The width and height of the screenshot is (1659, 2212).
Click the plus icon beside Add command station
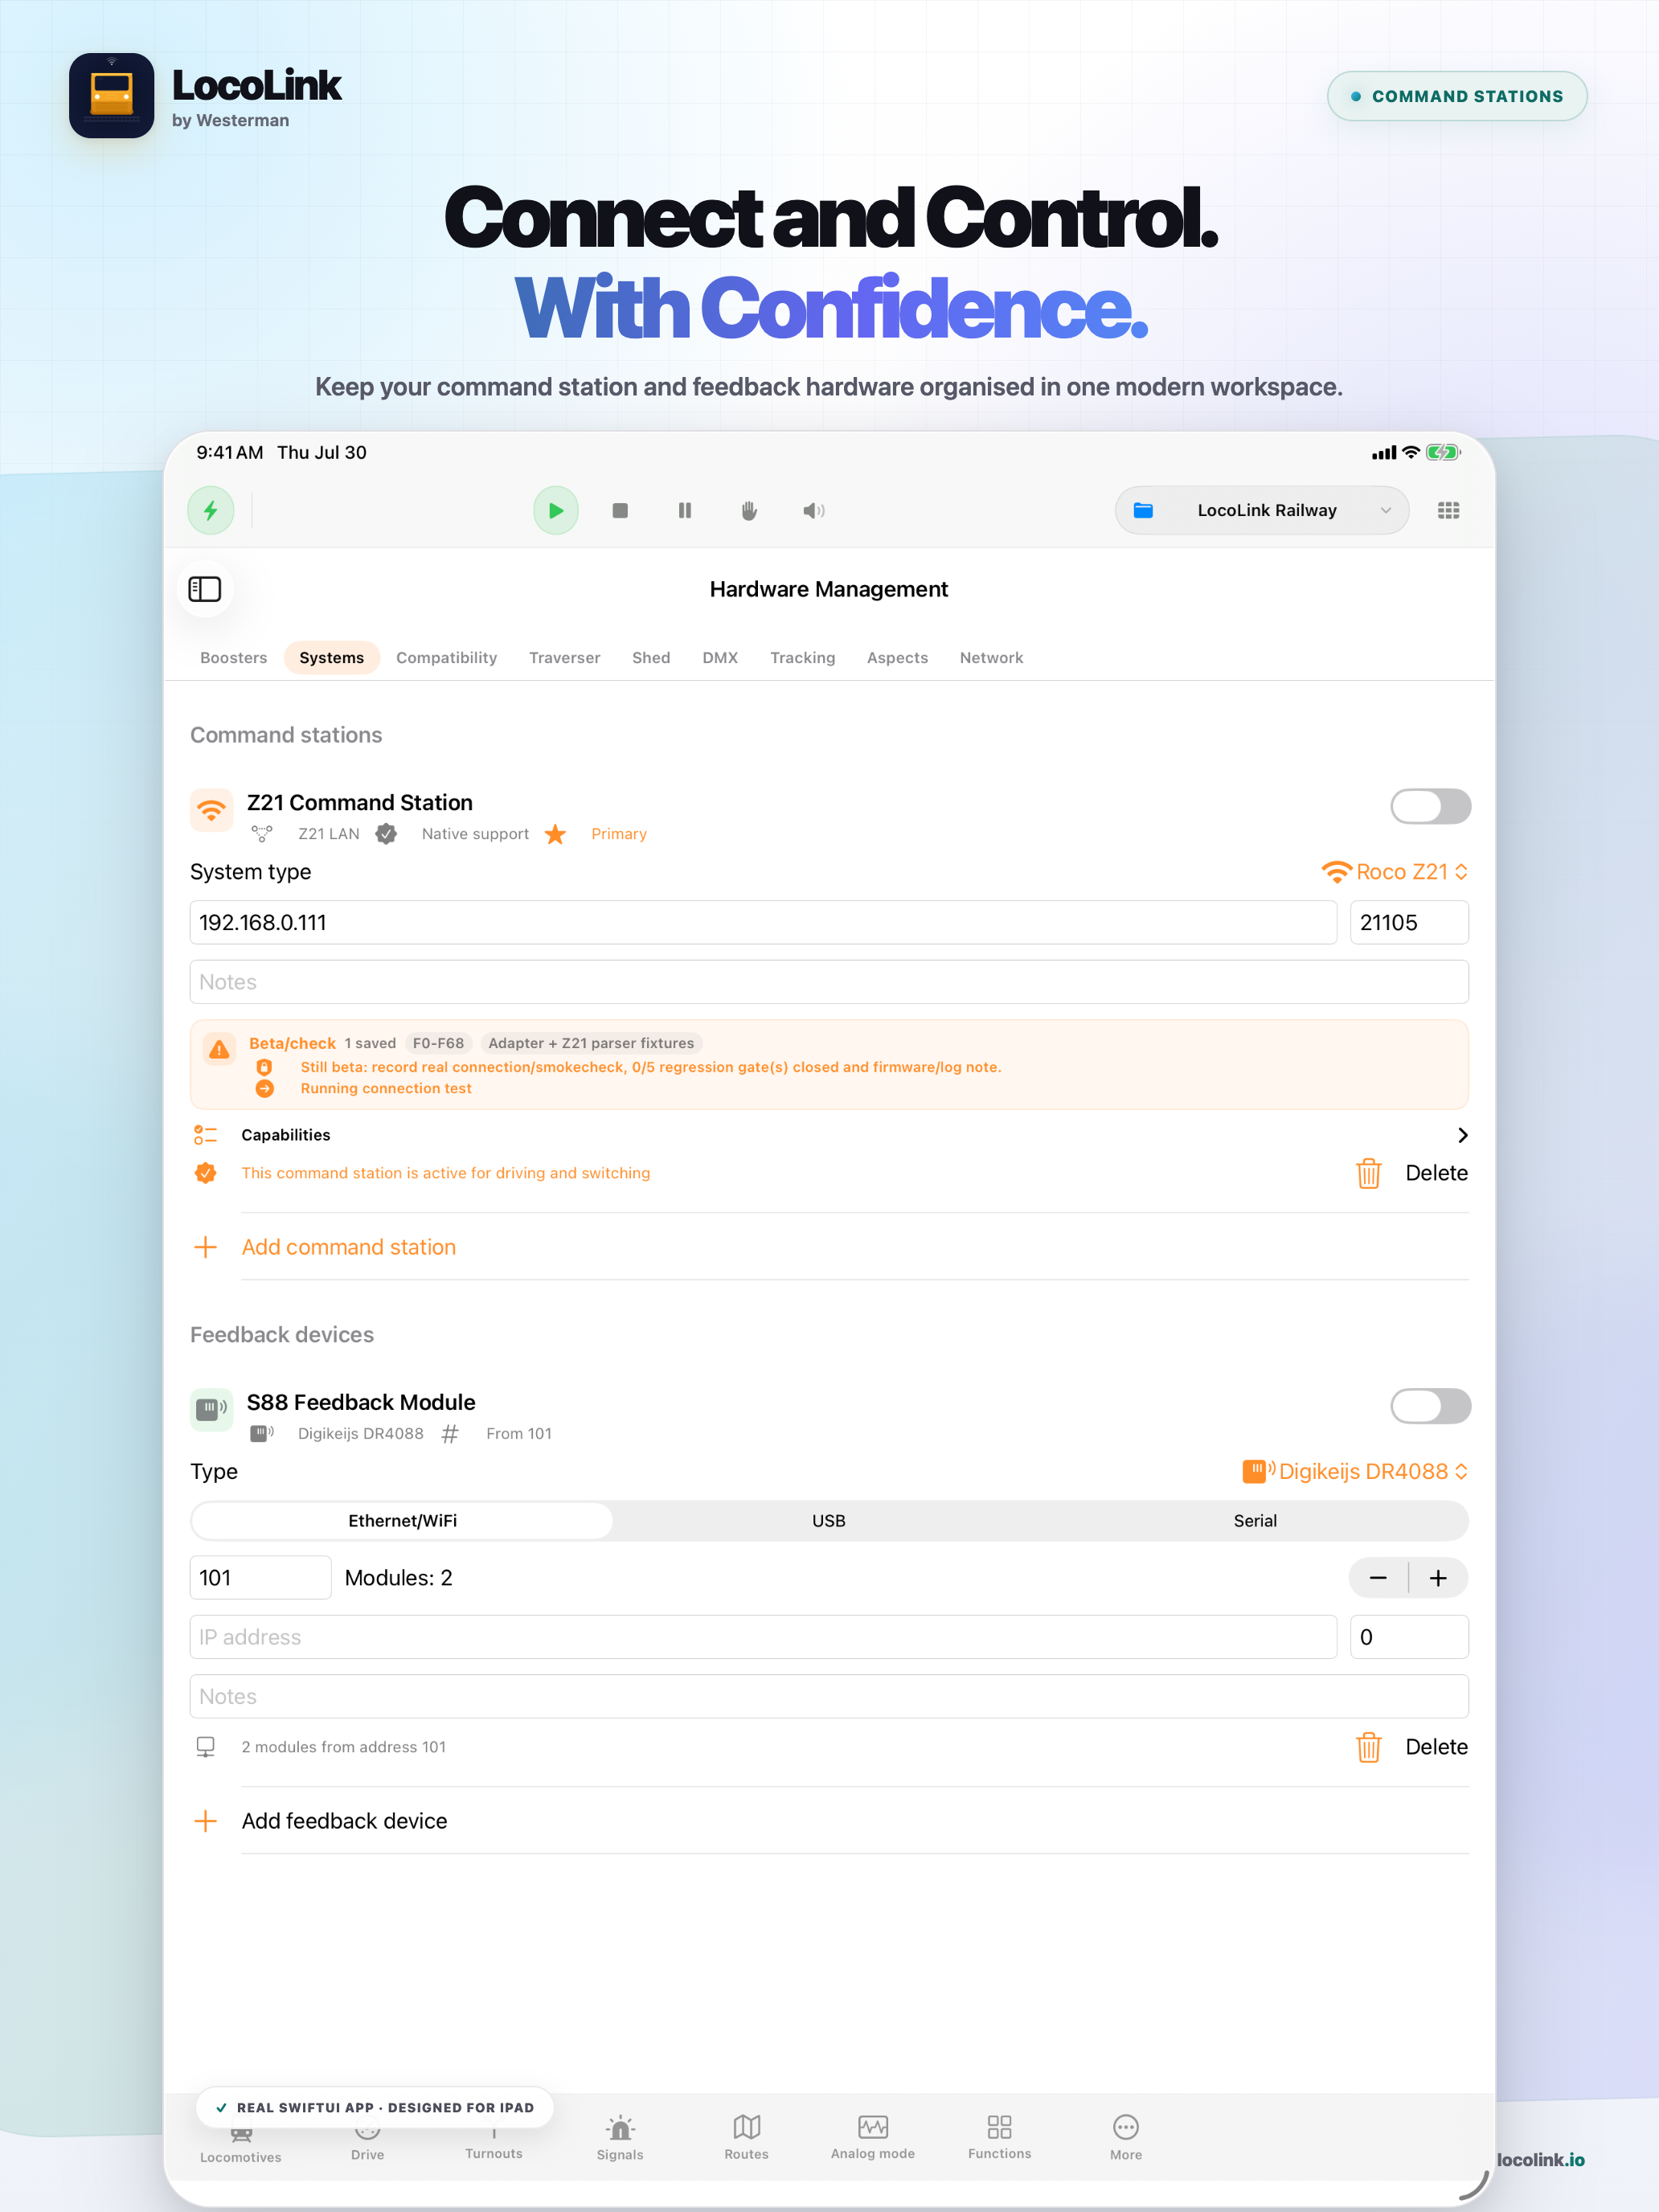click(x=206, y=1247)
